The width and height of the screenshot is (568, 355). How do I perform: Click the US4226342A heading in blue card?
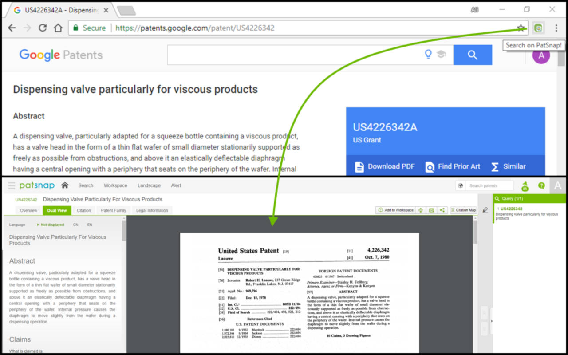385,127
